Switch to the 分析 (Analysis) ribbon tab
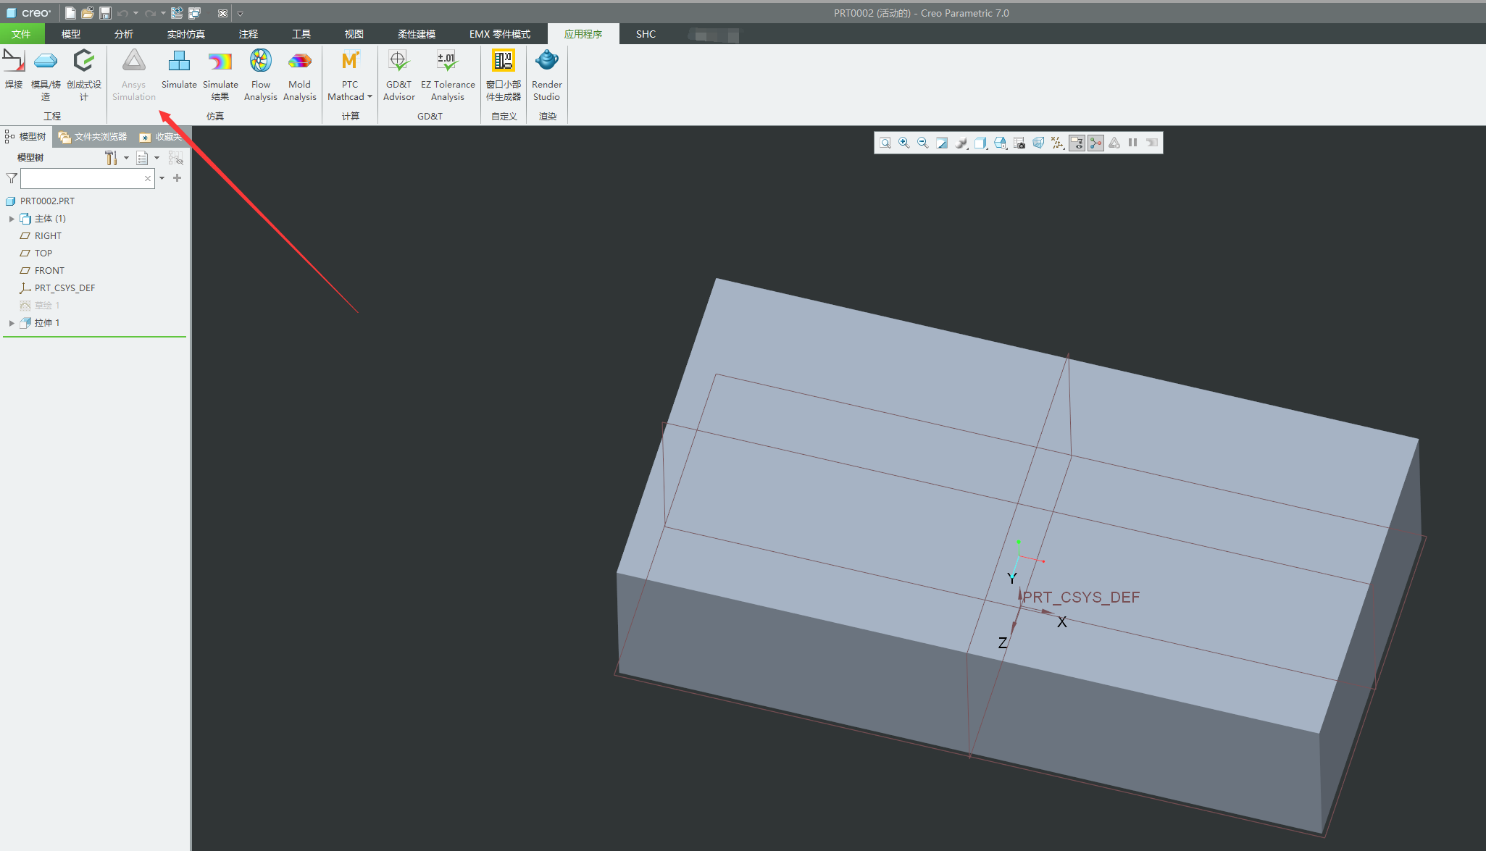 (x=124, y=34)
